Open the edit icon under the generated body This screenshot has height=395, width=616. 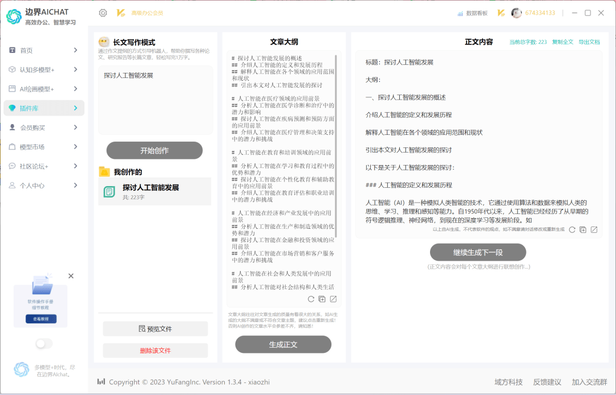click(x=594, y=229)
